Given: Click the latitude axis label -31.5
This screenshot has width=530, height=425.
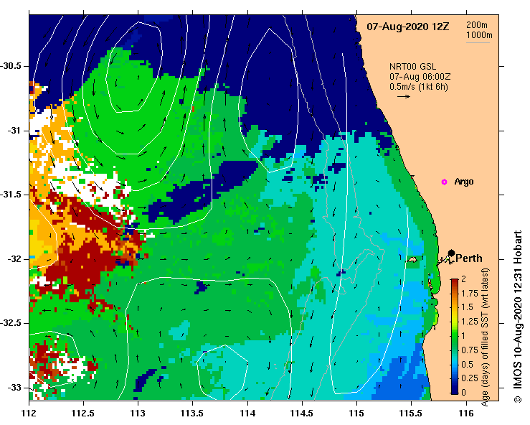Looking at the screenshot, I should point(11,195).
